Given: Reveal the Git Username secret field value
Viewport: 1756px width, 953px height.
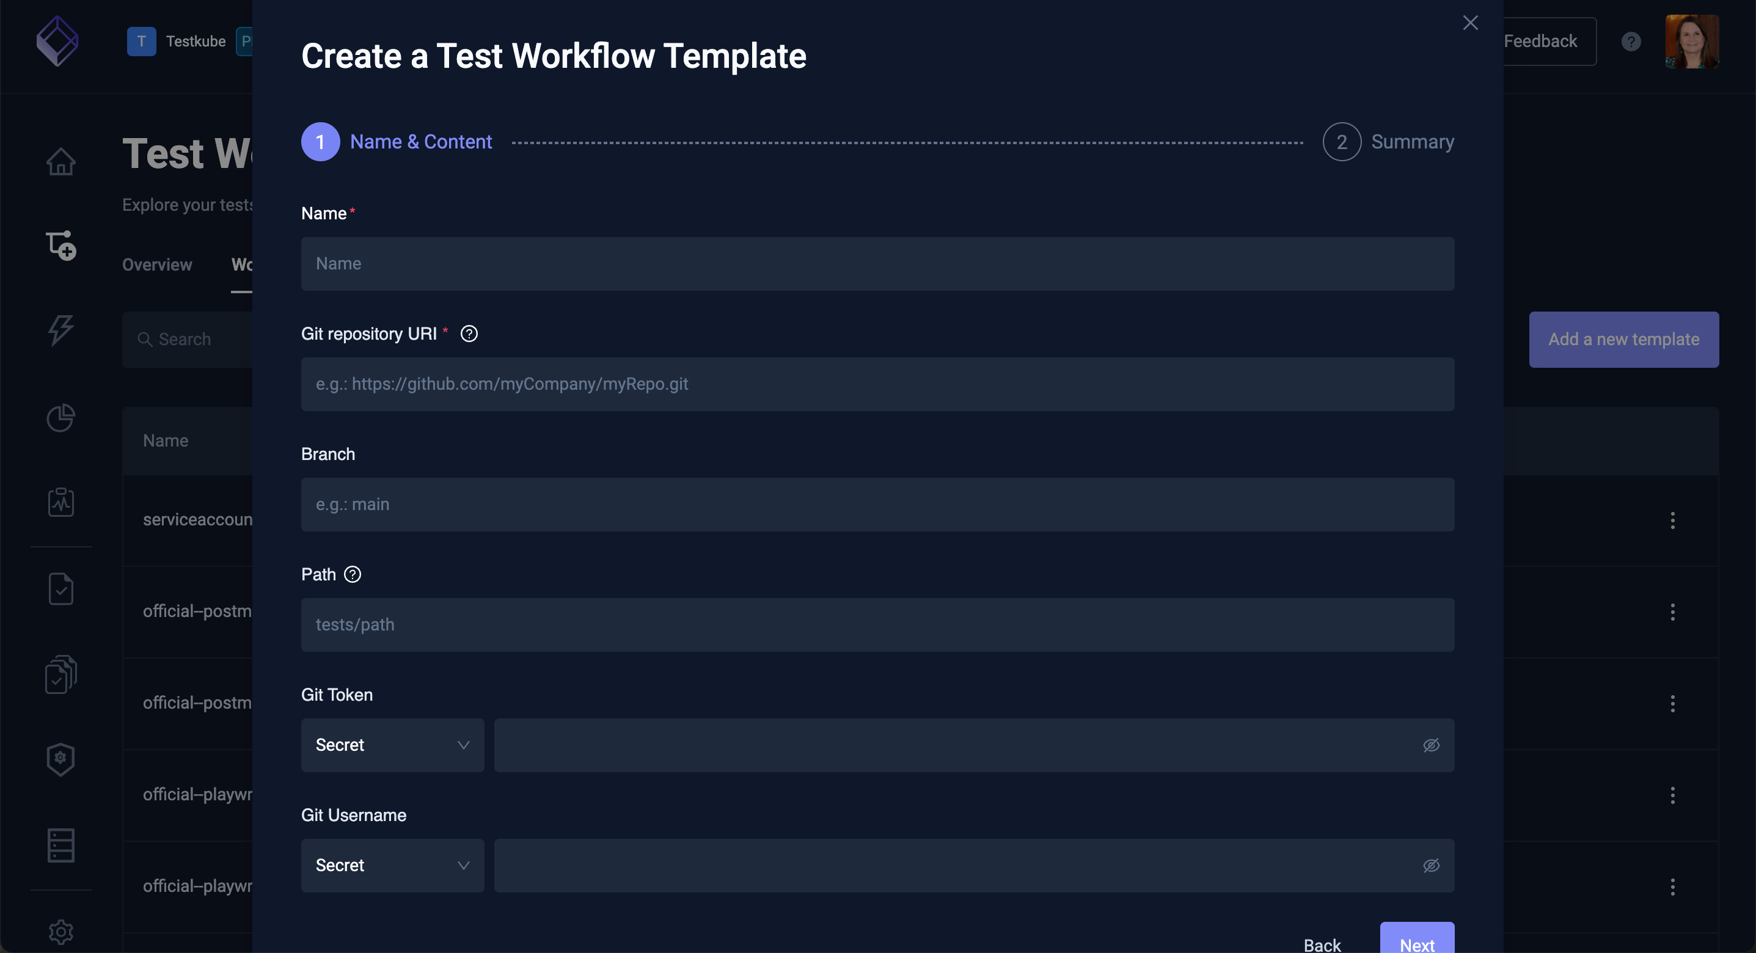Looking at the screenshot, I should coord(1431,865).
